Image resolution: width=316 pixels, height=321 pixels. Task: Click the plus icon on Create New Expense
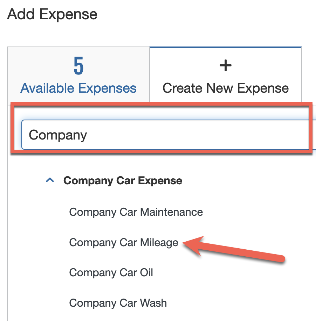pyautogui.click(x=225, y=65)
